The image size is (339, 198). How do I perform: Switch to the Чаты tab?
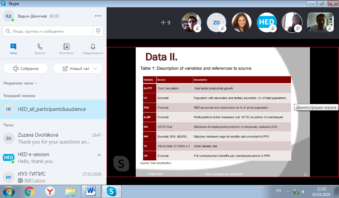[x=13, y=49]
